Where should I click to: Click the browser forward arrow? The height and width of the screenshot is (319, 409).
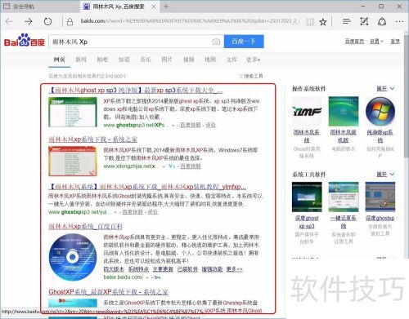point(29,21)
